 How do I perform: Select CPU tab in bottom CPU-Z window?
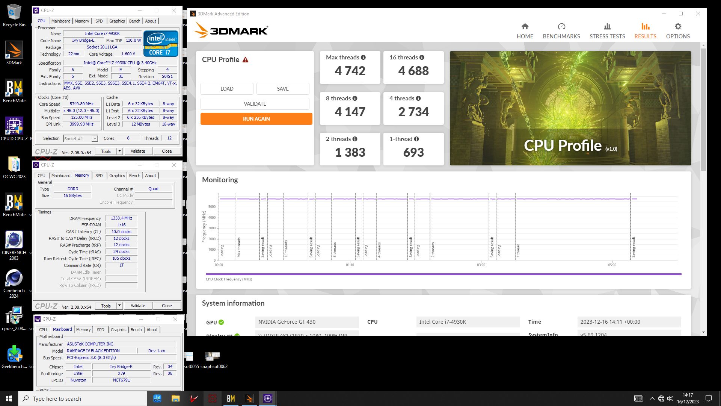(43, 330)
